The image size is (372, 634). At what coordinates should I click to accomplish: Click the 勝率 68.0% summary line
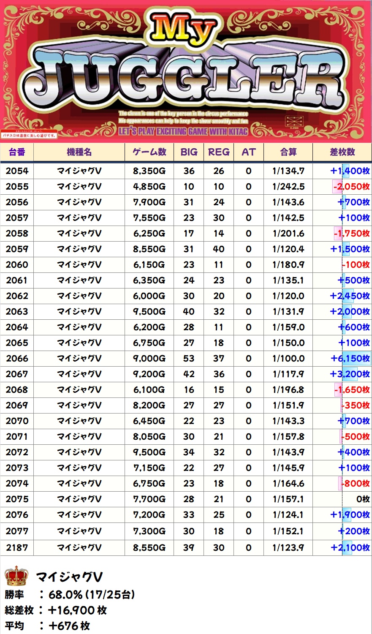tap(70, 595)
